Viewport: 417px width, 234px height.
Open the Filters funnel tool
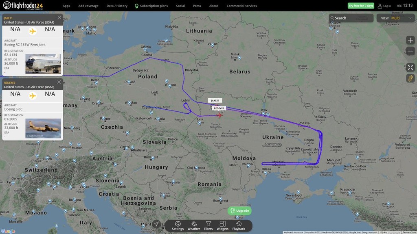coord(208,225)
